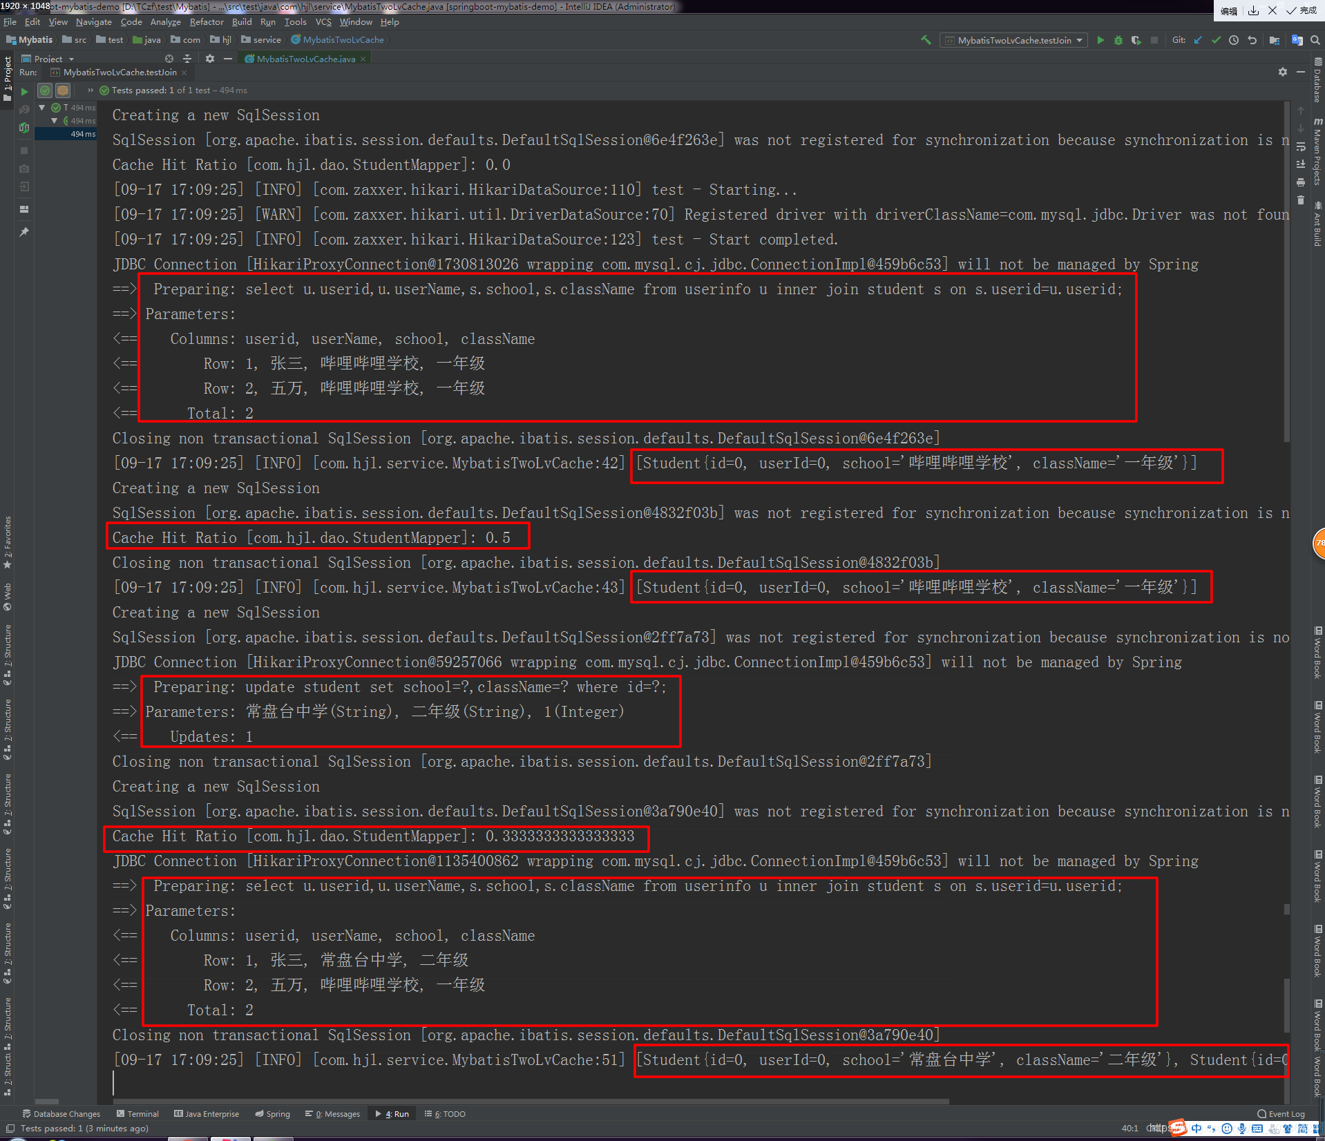Viewport: 1325px width, 1141px height.
Task: Collapse the second-level test node
Action: click(55, 121)
